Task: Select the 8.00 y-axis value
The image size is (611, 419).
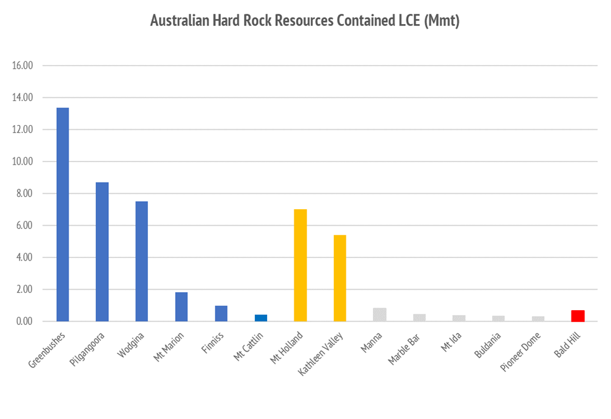Action: 24,194
